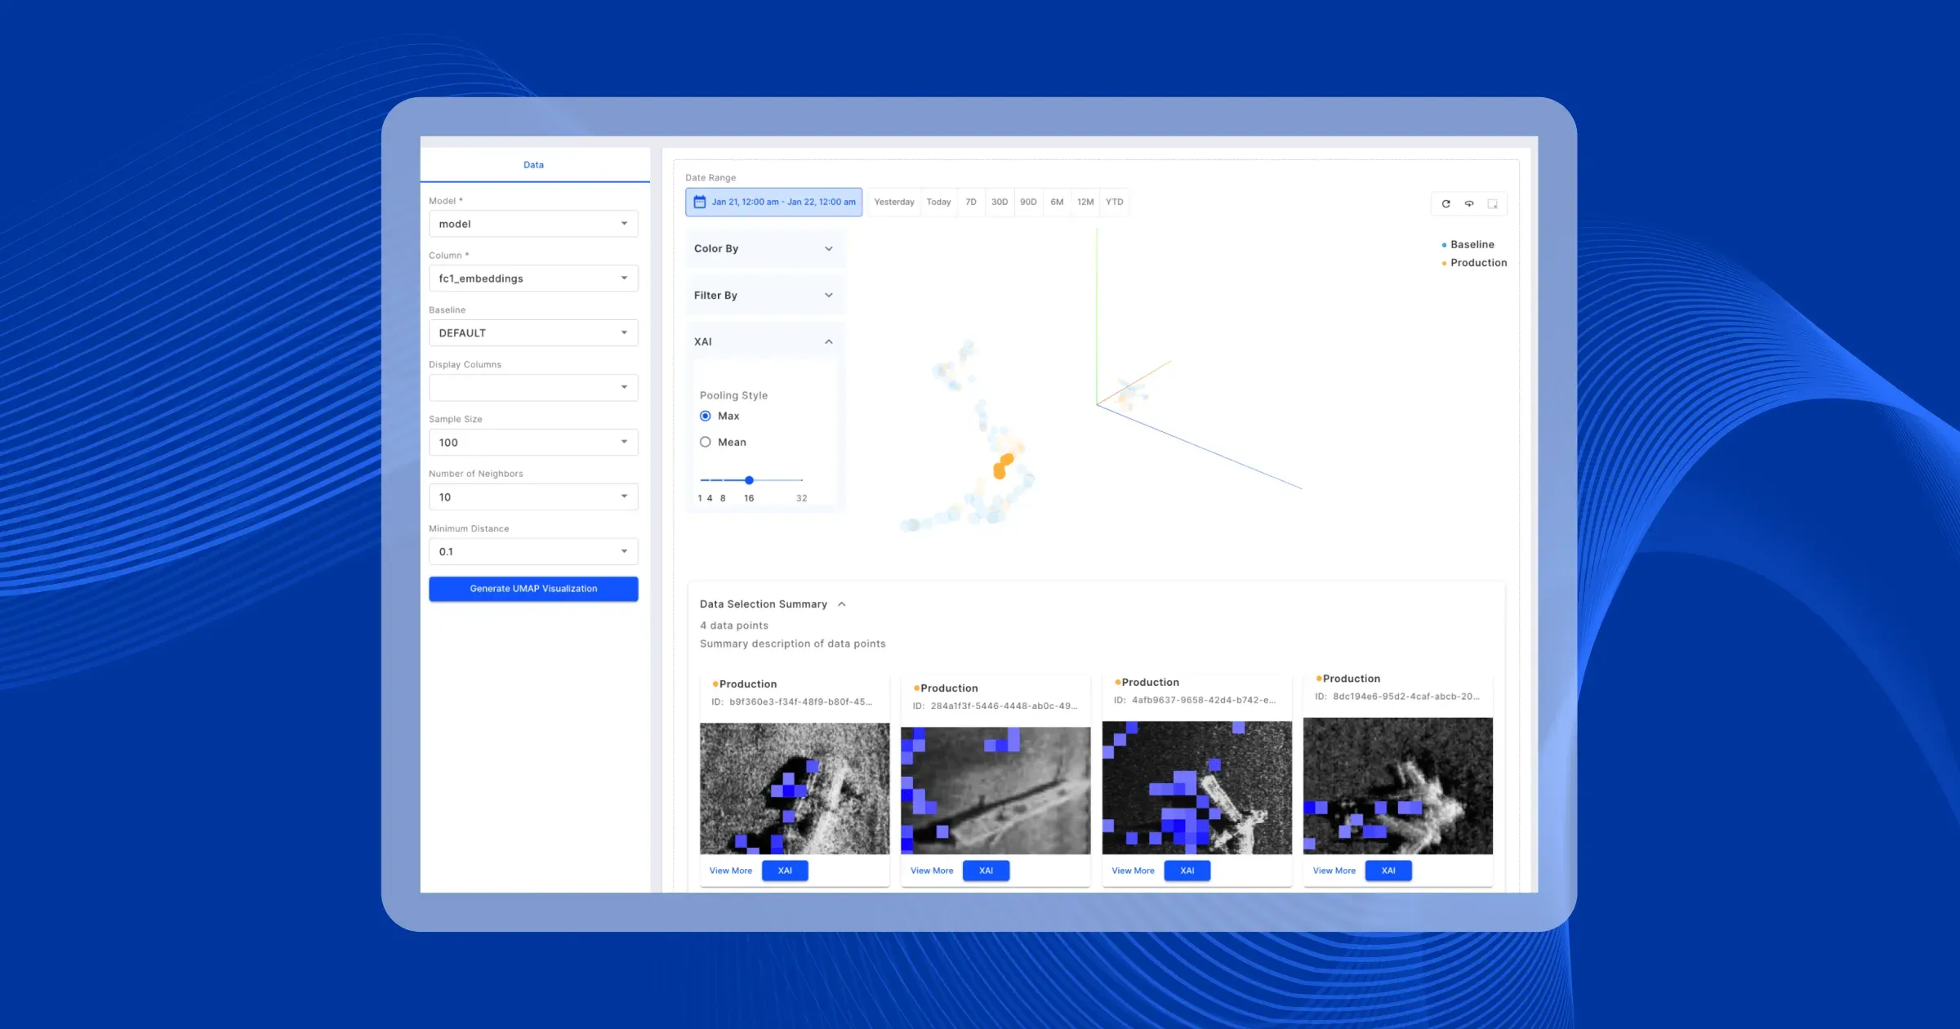Collapse the XAI section
Viewport: 1960px width, 1029px height.
pyautogui.click(x=765, y=341)
